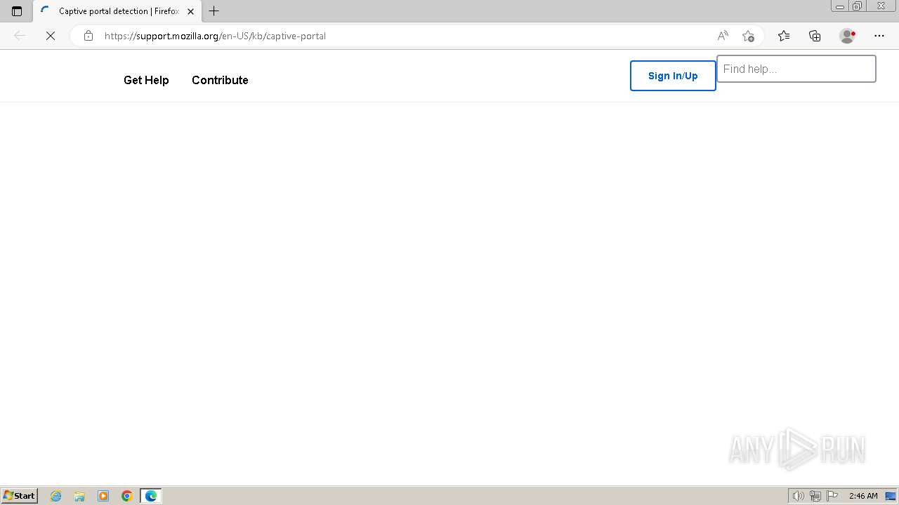Image resolution: width=899 pixels, height=505 pixels.
Task: Open the Get Help menu
Action: [146, 80]
